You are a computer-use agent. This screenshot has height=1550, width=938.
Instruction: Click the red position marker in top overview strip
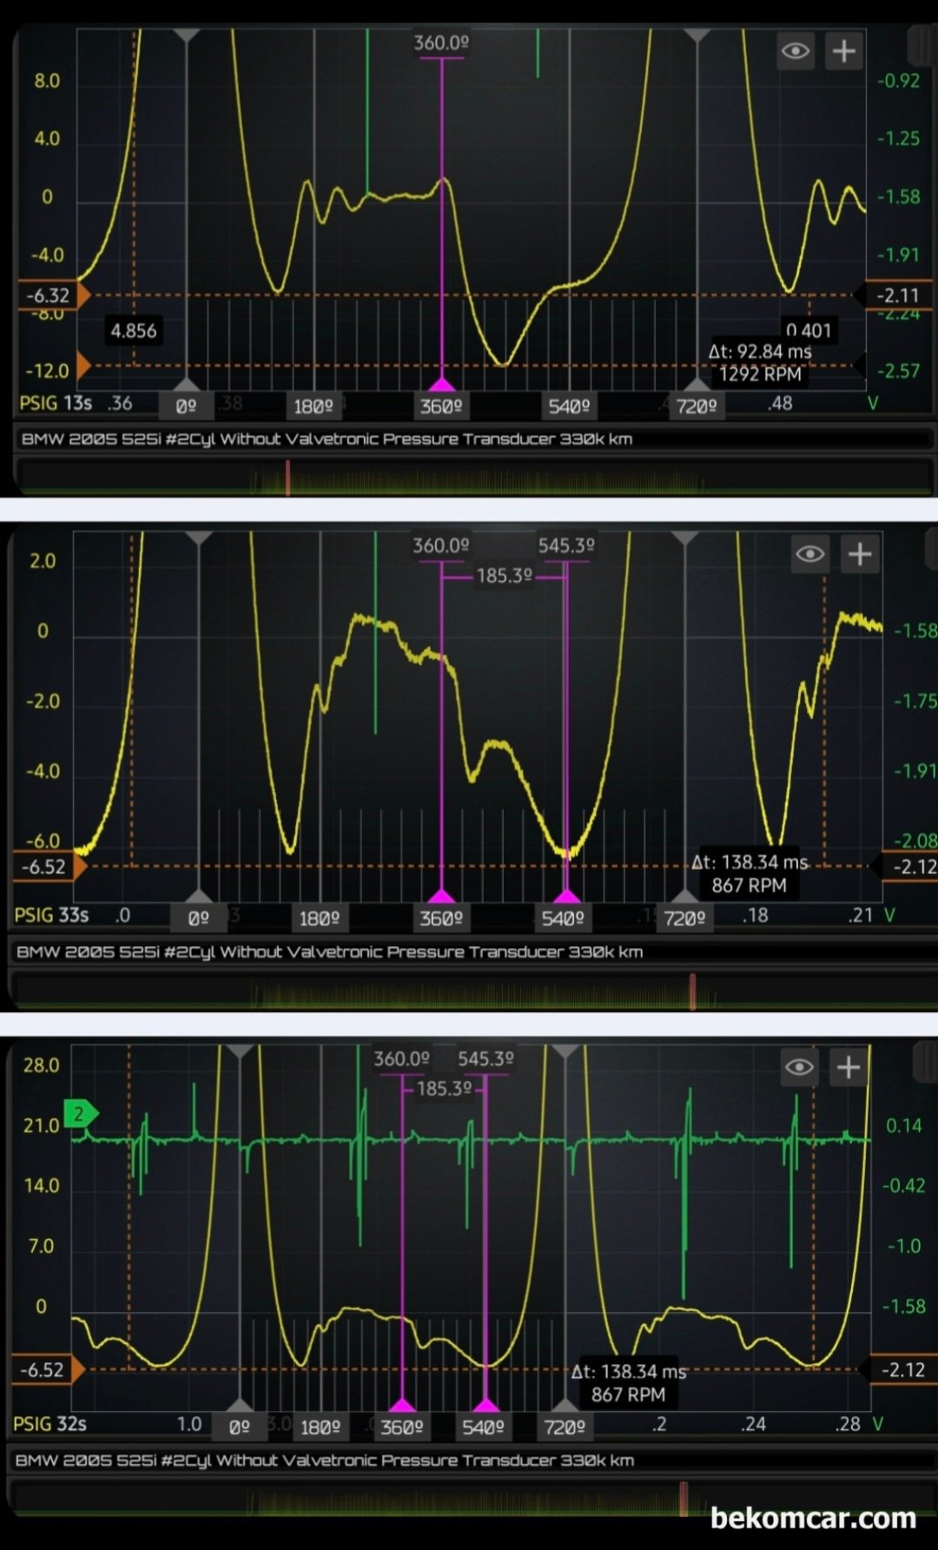[x=287, y=477]
